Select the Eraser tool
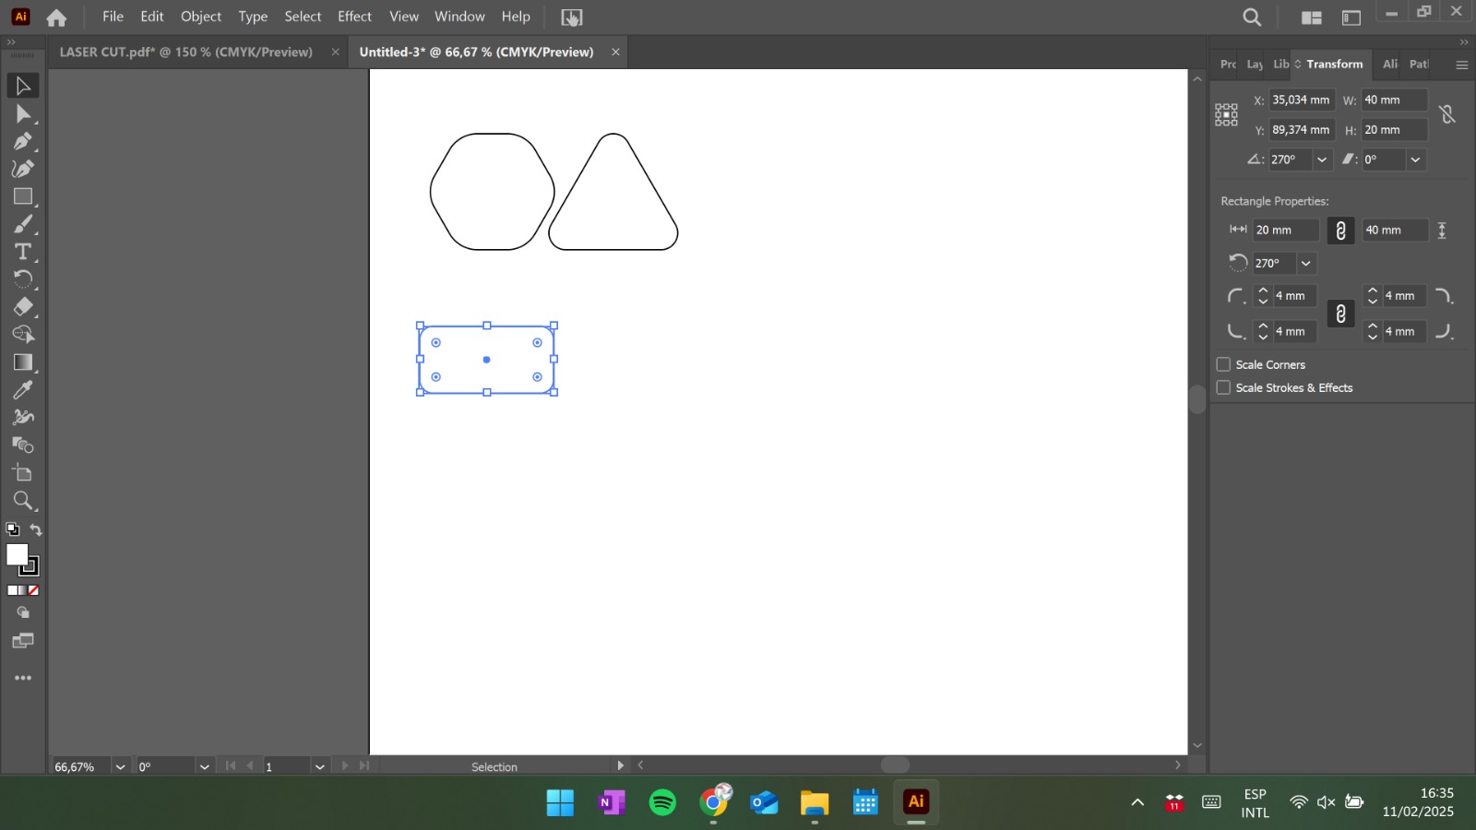Image resolution: width=1476 pixels, height=830 pixels. click(x=23, y=307)
